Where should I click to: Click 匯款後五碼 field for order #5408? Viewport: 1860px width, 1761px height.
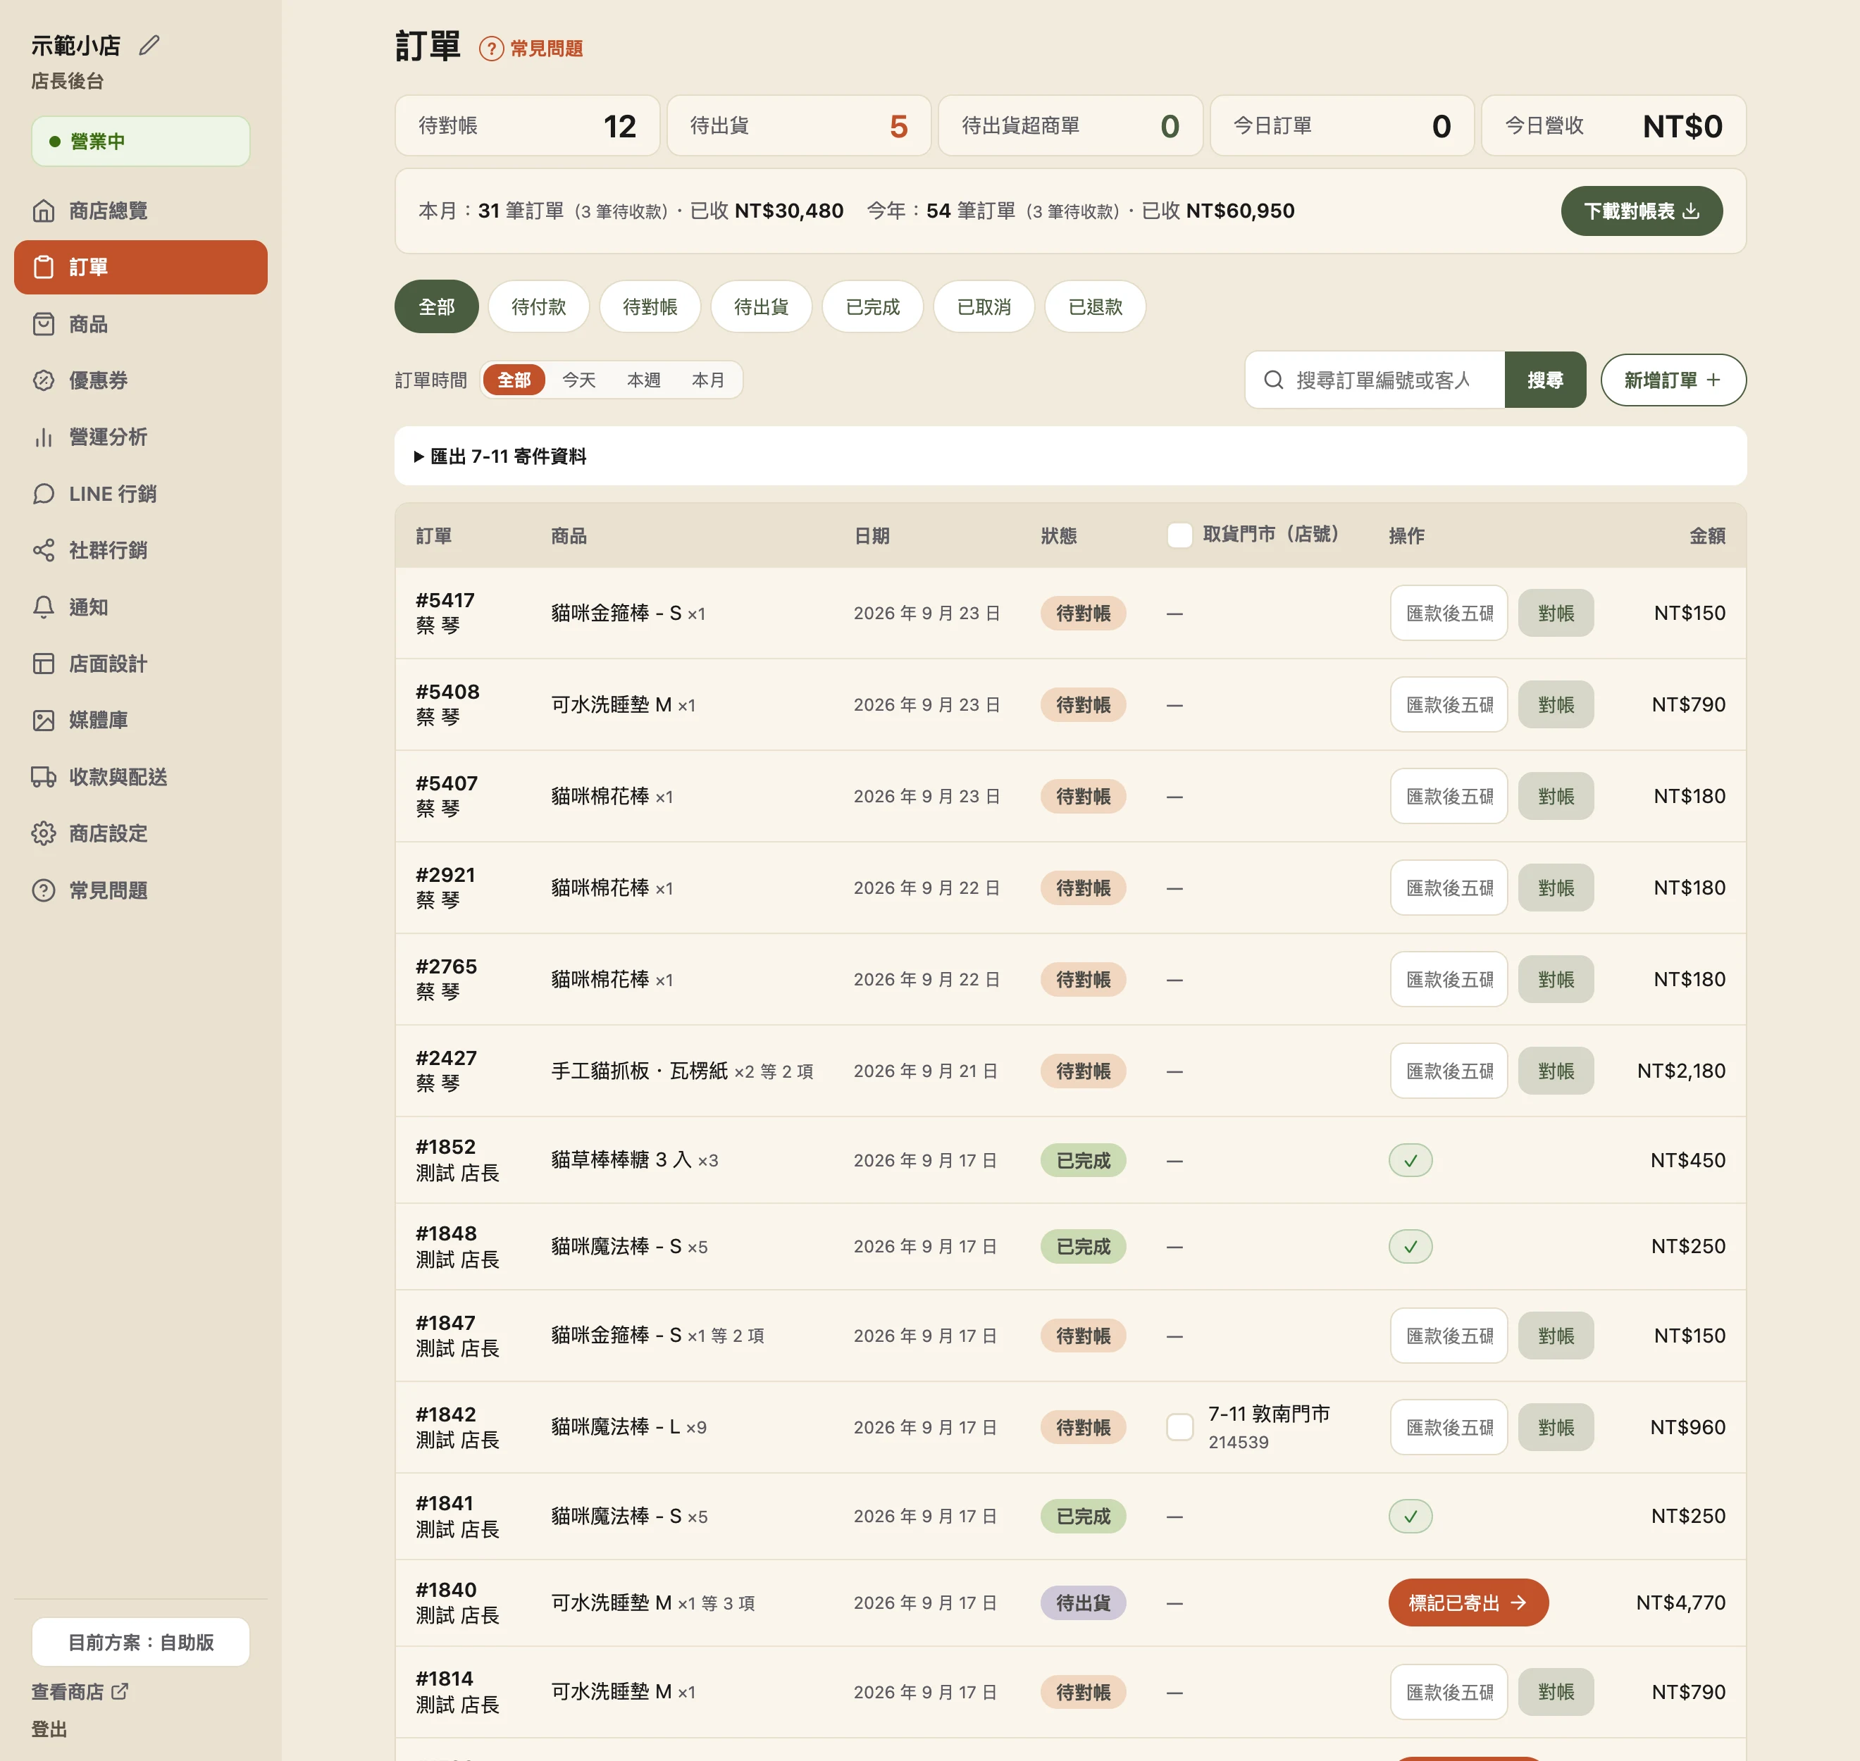(x=1449, y=705)
